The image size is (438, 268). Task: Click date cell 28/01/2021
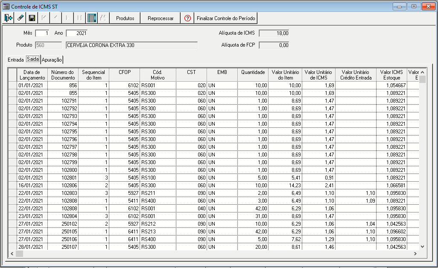point(32,247)
